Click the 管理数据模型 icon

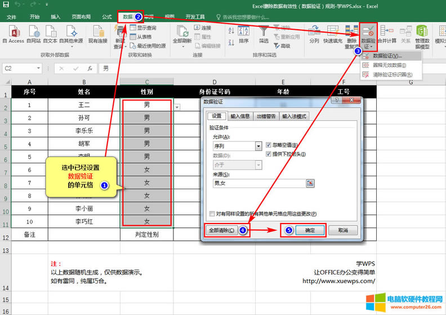422,34
